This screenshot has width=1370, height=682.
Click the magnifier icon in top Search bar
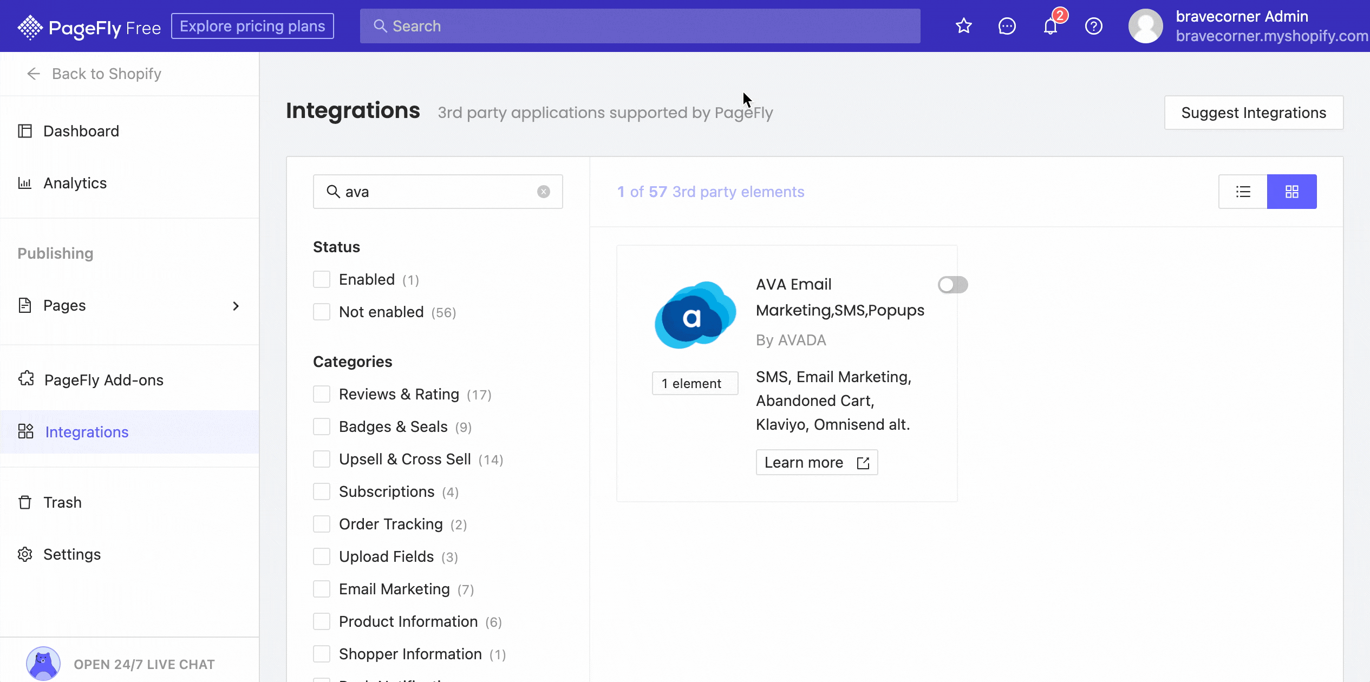click(x=381, y=26)
